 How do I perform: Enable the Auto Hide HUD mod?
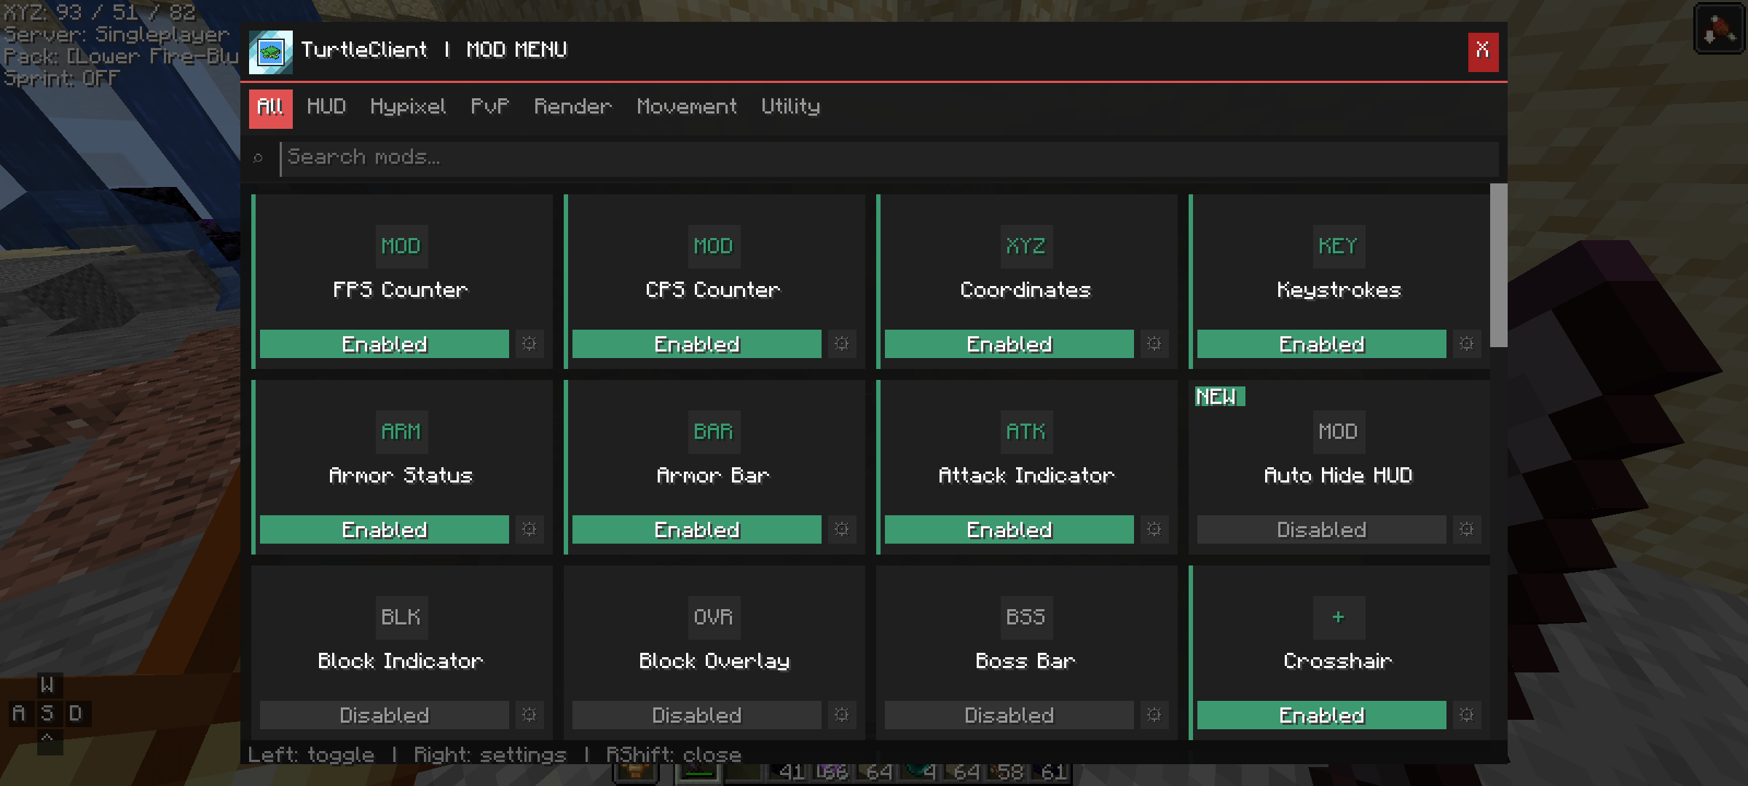(x=1322, y=529)
